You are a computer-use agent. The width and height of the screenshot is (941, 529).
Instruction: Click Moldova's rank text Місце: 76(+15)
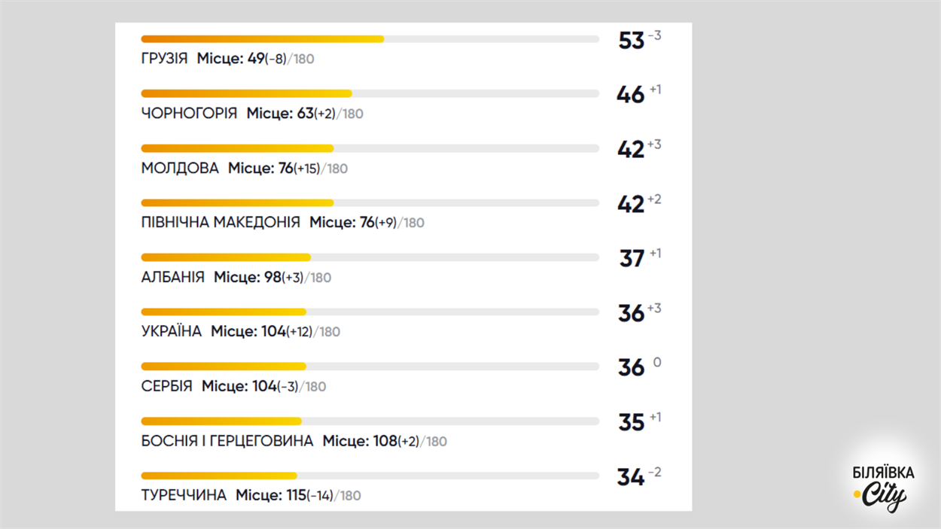274,168
